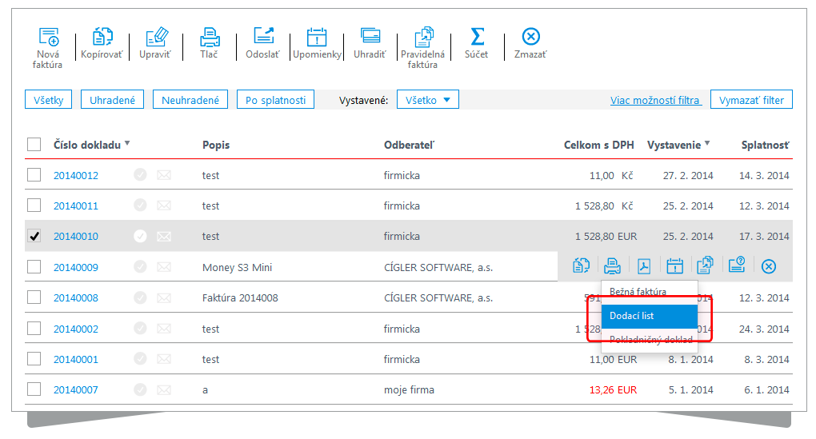Screen dimensions: 816x439
Task: Click printer icon in row action bar
Action: 612,265
